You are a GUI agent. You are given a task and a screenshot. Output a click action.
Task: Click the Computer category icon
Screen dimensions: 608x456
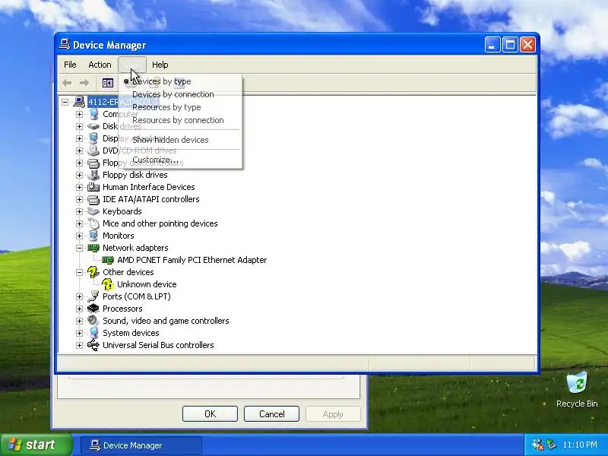click(93, 114)
